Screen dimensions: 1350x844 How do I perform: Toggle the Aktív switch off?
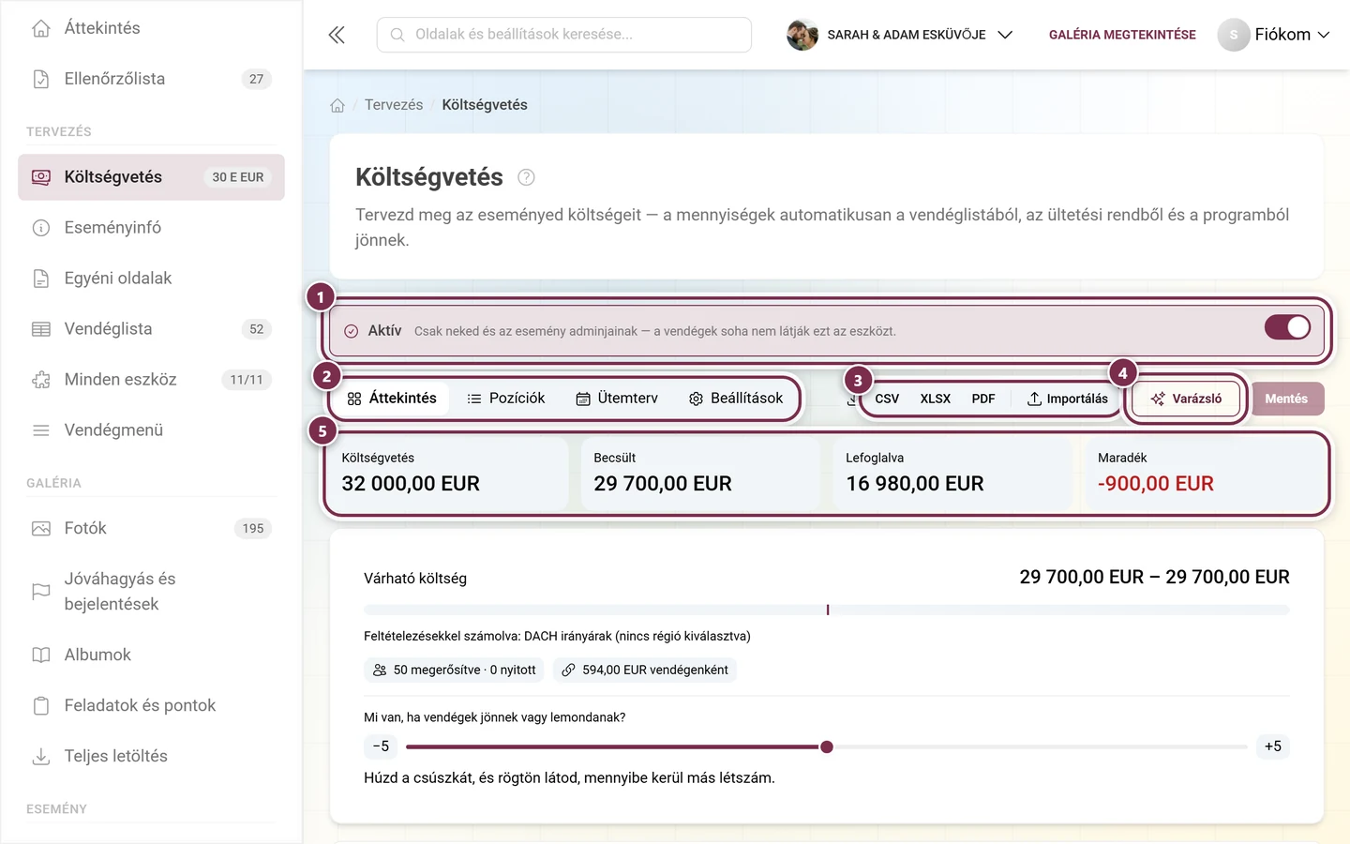pyautogui.click(x=1287, y=327)
